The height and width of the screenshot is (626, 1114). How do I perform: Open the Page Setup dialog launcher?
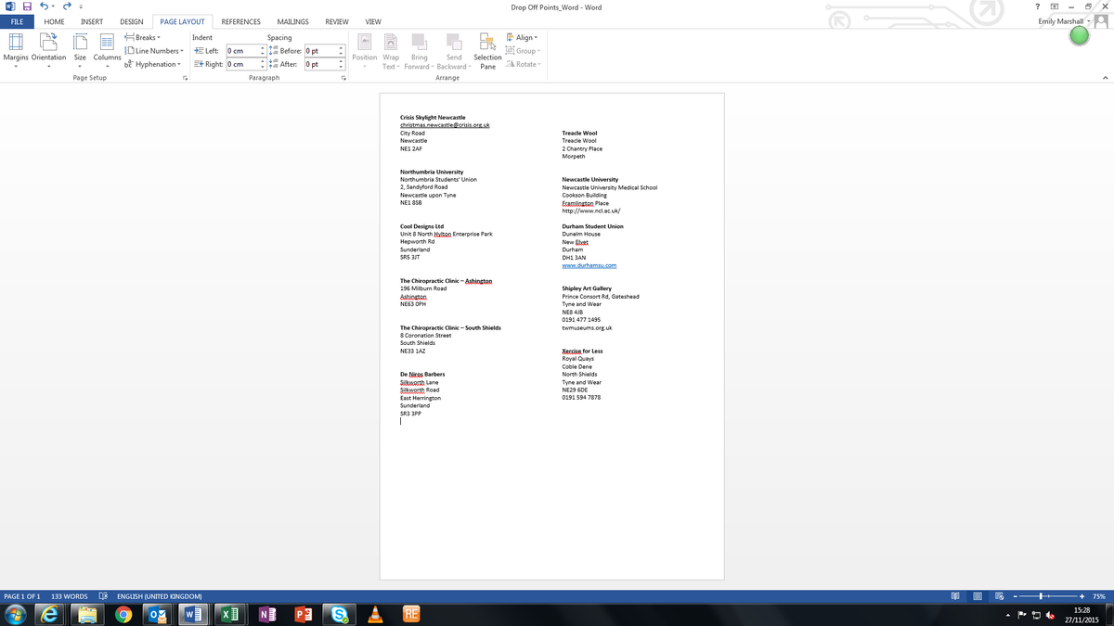(x=186, y=78)
